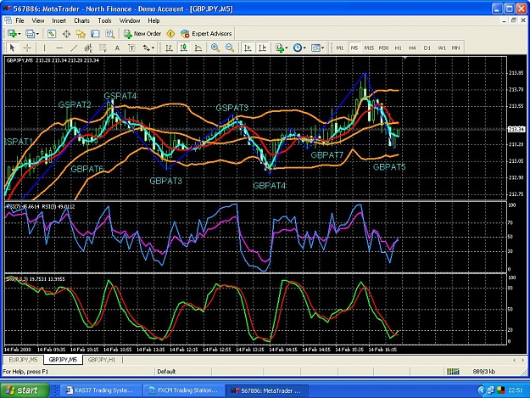This screenshot has width=530, height=398.
Task: Open the Help menu
Action: (x=153, y=20)
